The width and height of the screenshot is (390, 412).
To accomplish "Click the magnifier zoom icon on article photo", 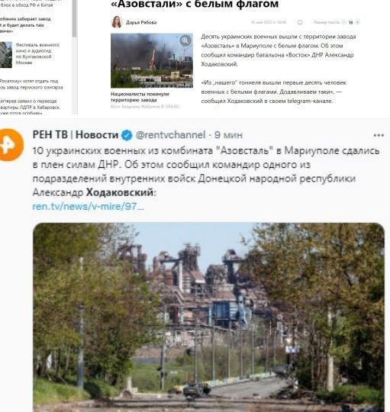I will (185, 40).
